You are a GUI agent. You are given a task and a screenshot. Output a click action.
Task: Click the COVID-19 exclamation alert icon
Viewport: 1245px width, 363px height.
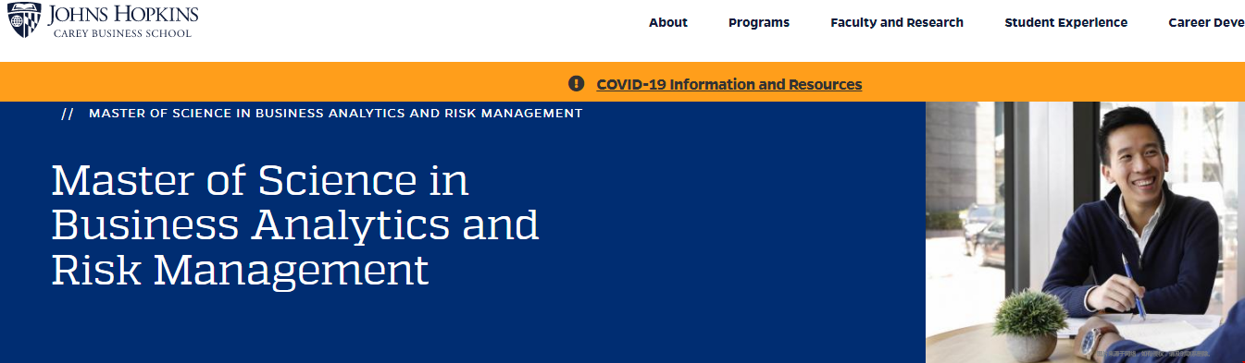pyautogui.click(x=577, y=84)
